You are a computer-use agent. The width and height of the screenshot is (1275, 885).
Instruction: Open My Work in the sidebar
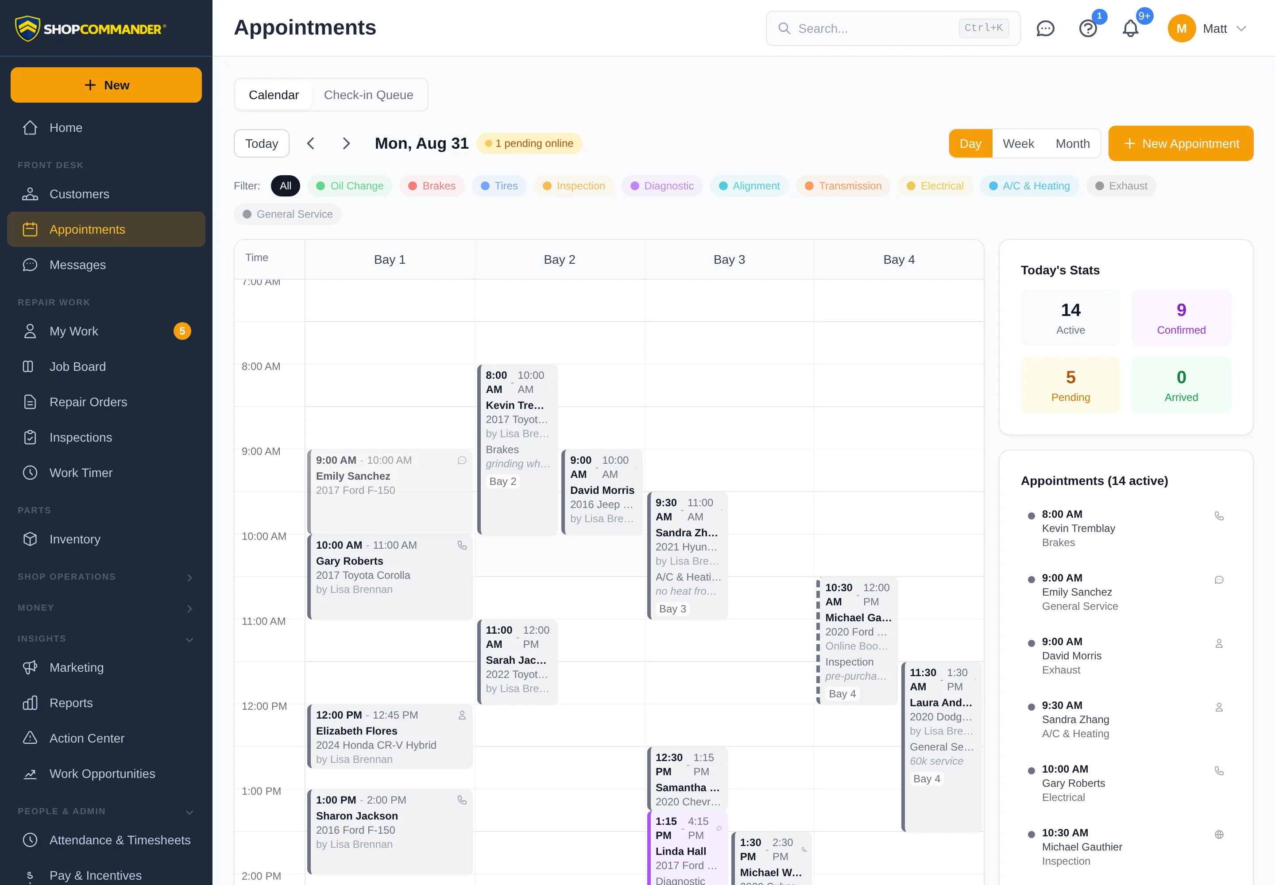pyautogui.click(x=106, y=331)
